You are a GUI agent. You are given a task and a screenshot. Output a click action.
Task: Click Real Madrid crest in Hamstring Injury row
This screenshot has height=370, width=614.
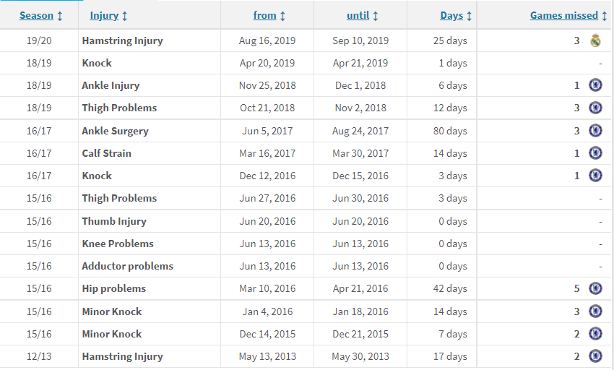tap(595, 40)
